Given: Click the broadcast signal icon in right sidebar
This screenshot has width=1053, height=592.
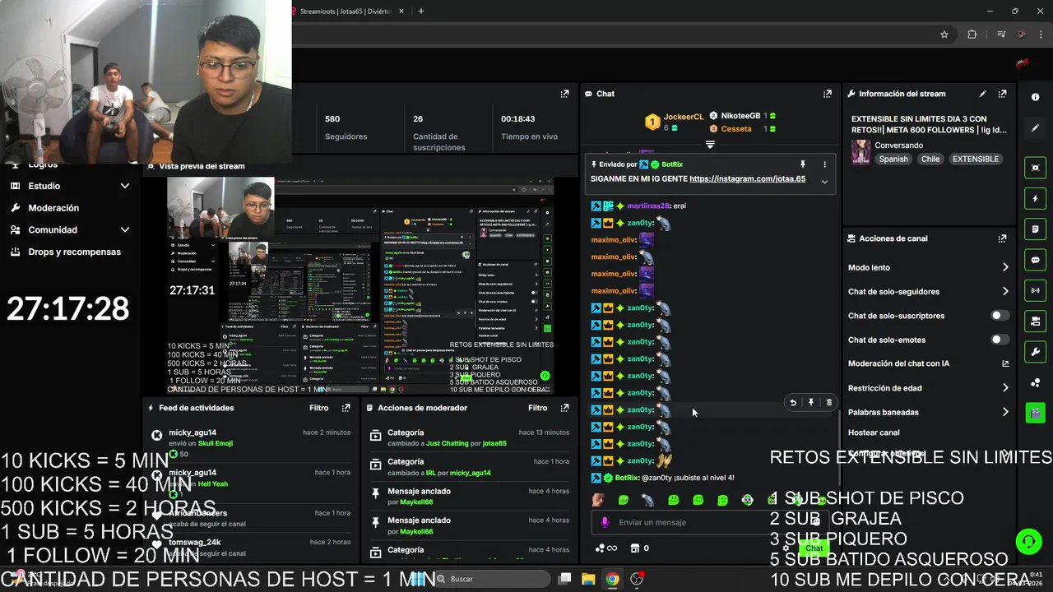Looking at the screenshot, I should [1035, 290].
